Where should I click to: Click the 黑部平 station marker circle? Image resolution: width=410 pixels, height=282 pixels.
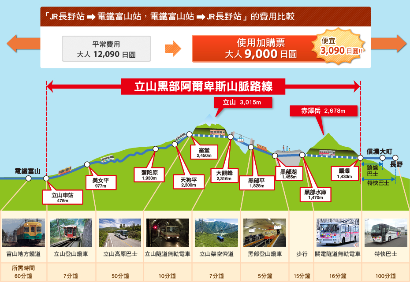click(x=251, y=147)
